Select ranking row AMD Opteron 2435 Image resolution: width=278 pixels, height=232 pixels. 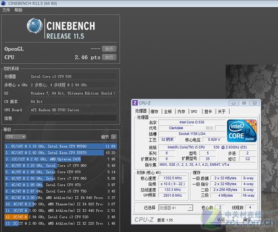61,159
